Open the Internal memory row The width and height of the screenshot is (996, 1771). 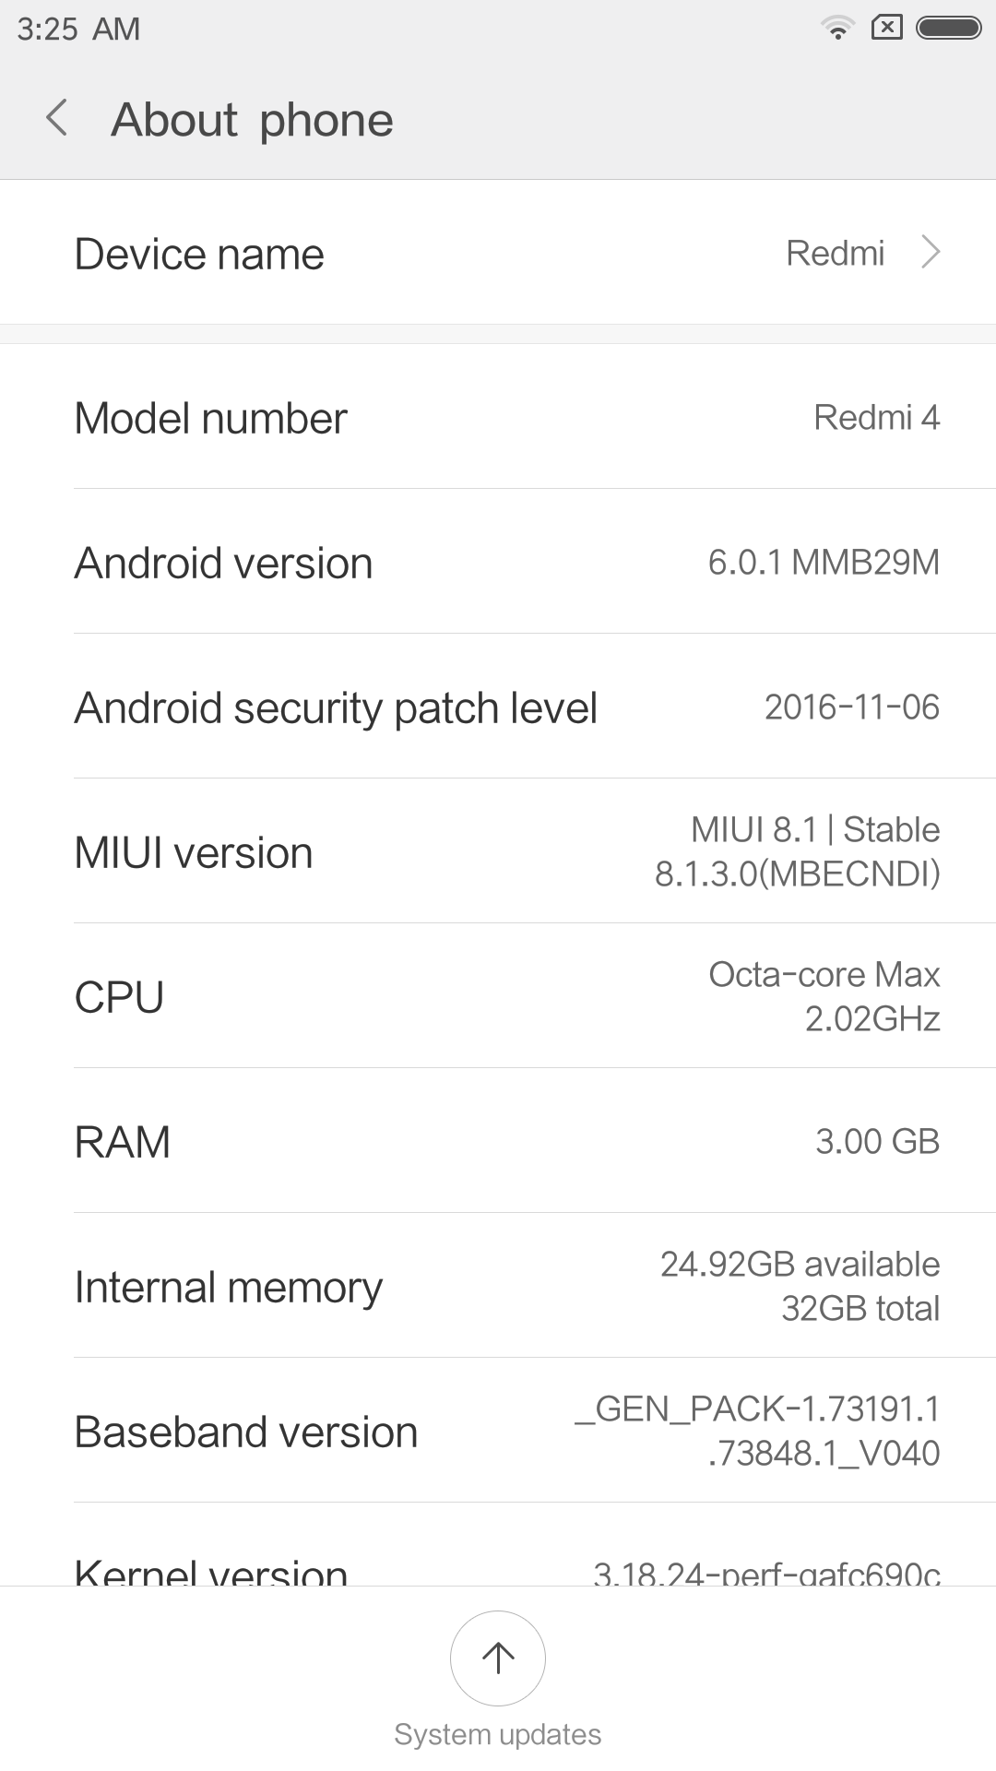498,1287
